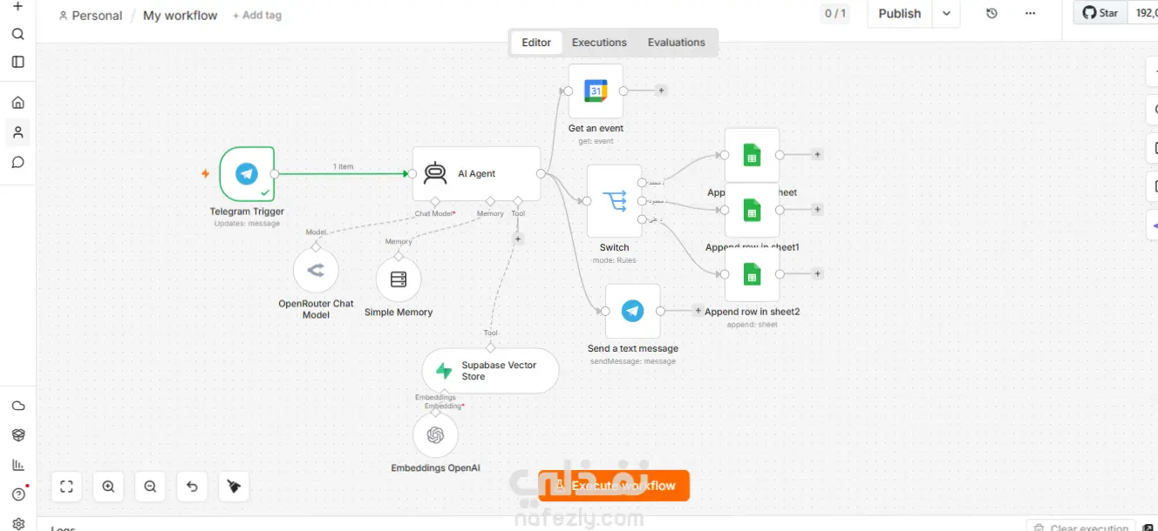Open the Personal breadcrumb link
Viewport: 1158px width, 531px height.
coord(91,16)
